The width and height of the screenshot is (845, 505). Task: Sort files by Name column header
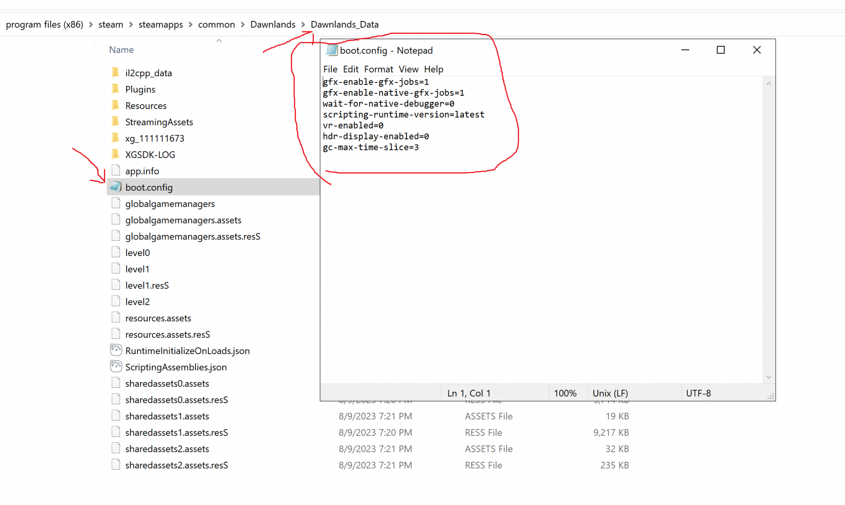point(121,50)
